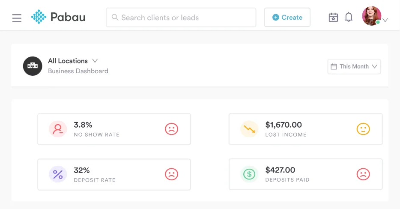This screenshot has height=209, width=400.
Task: Open the Lost Income $1,670.00 card
Action: click(x=305, y=129)
